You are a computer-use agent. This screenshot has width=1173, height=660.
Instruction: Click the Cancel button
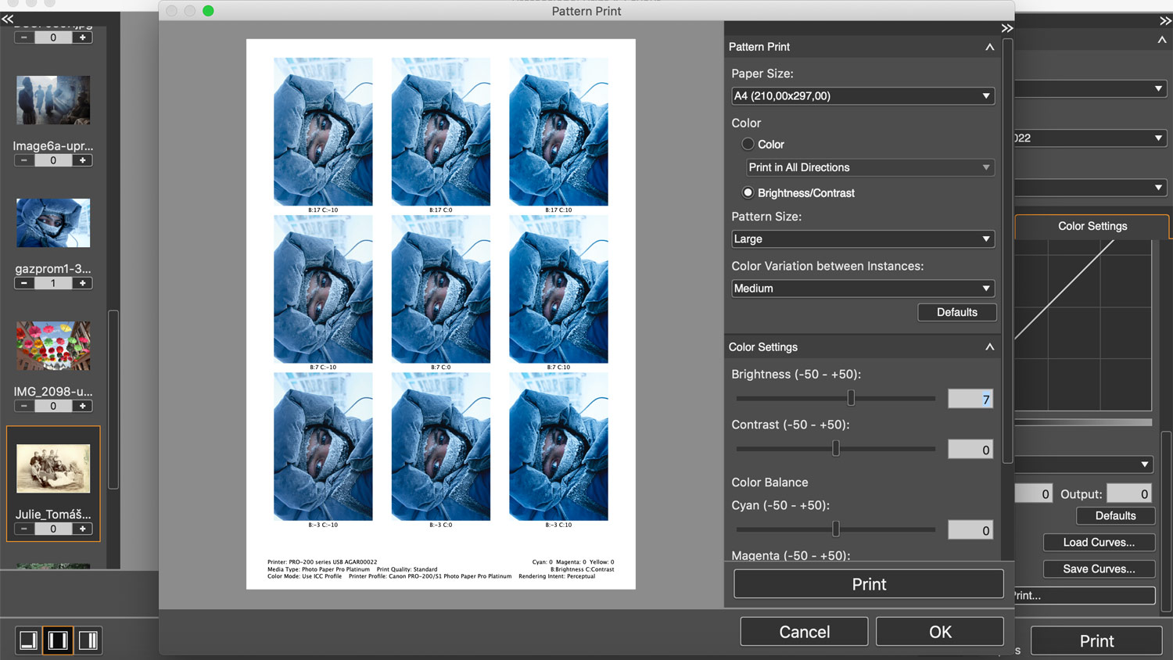coord(804,632)
